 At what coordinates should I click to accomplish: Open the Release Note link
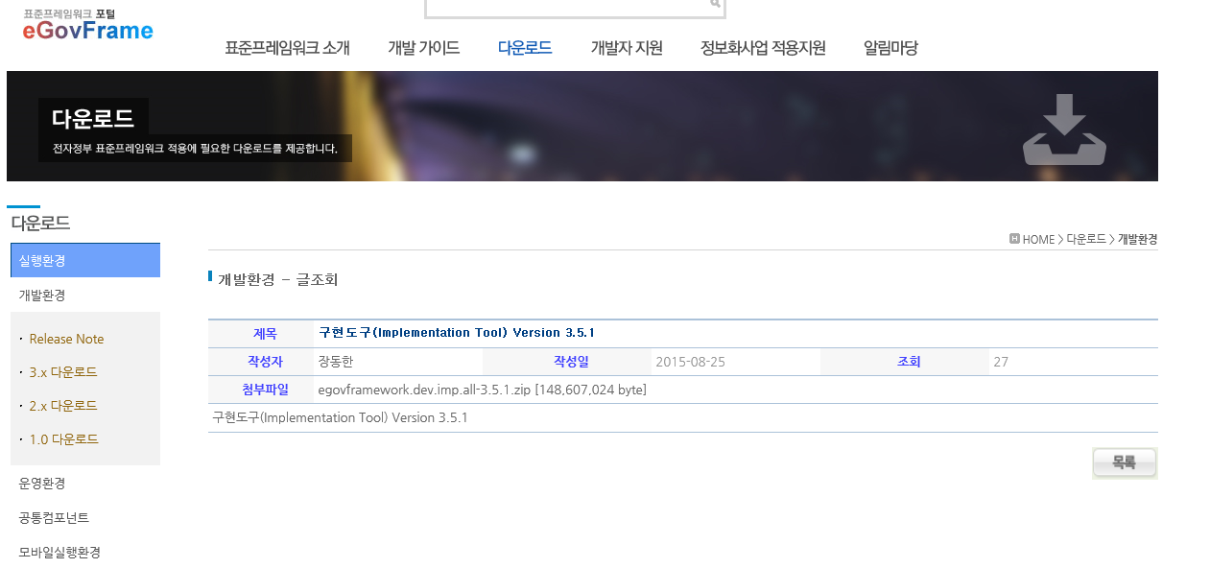tap(66, 339)
